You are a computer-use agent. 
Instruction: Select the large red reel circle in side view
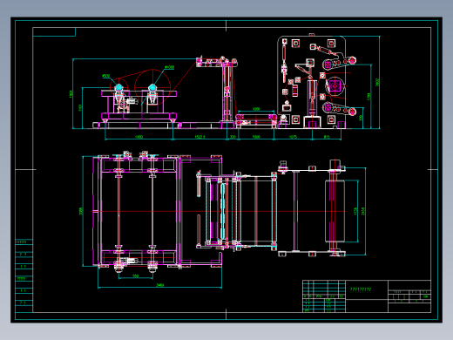(152, 87)
